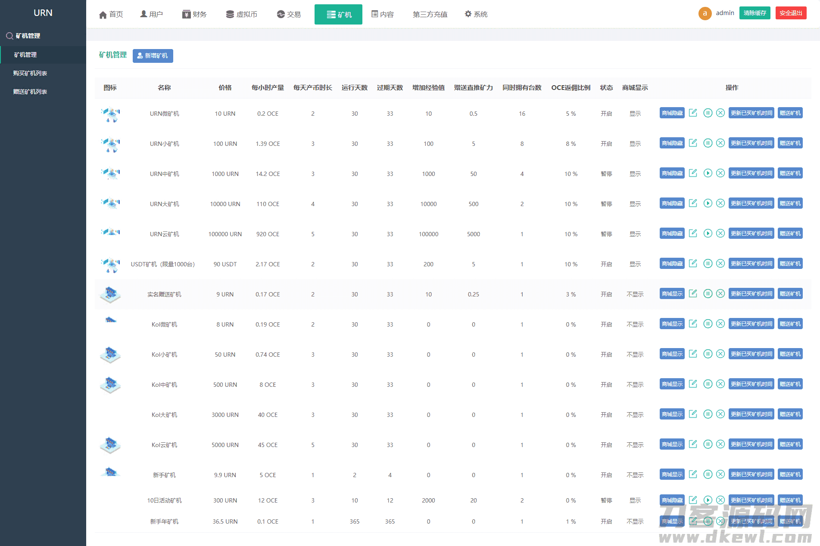This screenshot has width=820, height=546.
Task: Expand the 系统 settings menu
Action: click(x=476, y=15)
